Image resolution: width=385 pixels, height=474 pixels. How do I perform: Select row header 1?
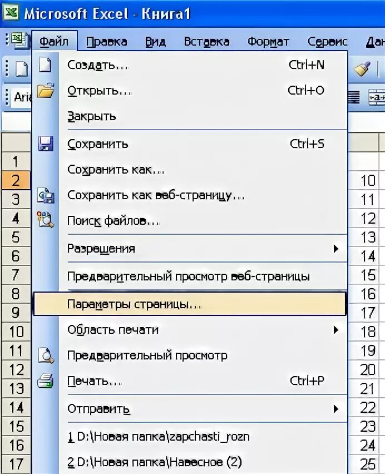coord(16,162)
